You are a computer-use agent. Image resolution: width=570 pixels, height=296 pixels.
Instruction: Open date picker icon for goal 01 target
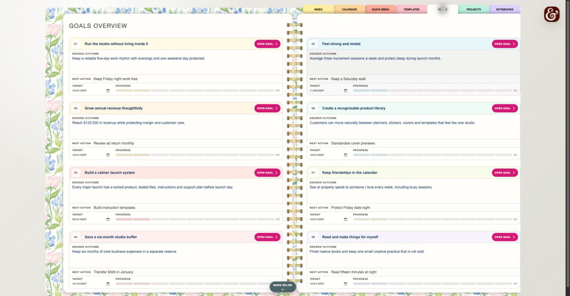(108, 91)
